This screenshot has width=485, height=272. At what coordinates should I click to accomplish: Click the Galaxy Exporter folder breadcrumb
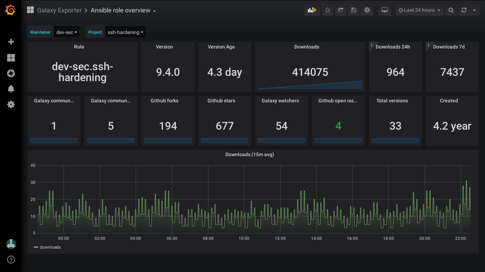(x=59, y=10)
